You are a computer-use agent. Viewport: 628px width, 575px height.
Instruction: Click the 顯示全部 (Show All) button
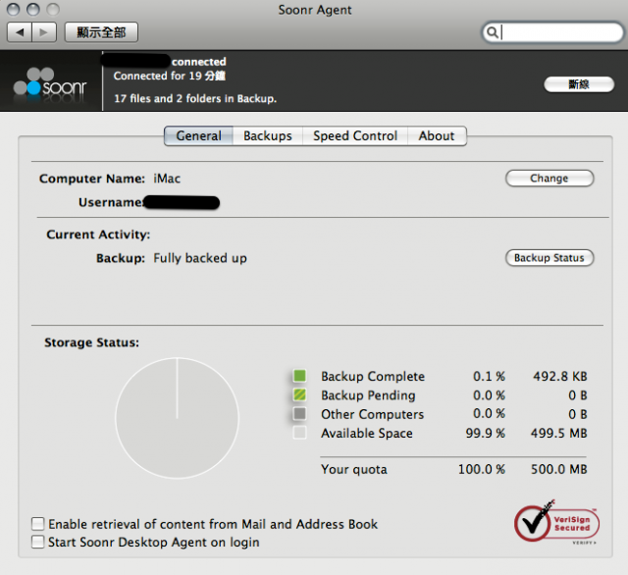(x=101, y=32)
